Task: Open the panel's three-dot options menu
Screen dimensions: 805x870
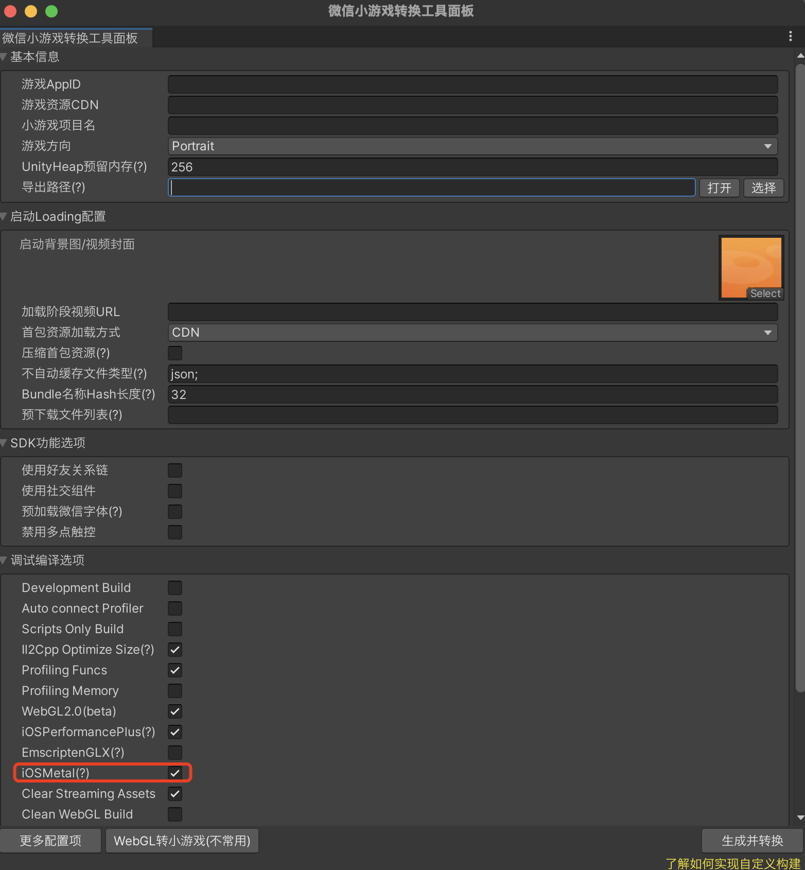Action: [x=790, y=36]
